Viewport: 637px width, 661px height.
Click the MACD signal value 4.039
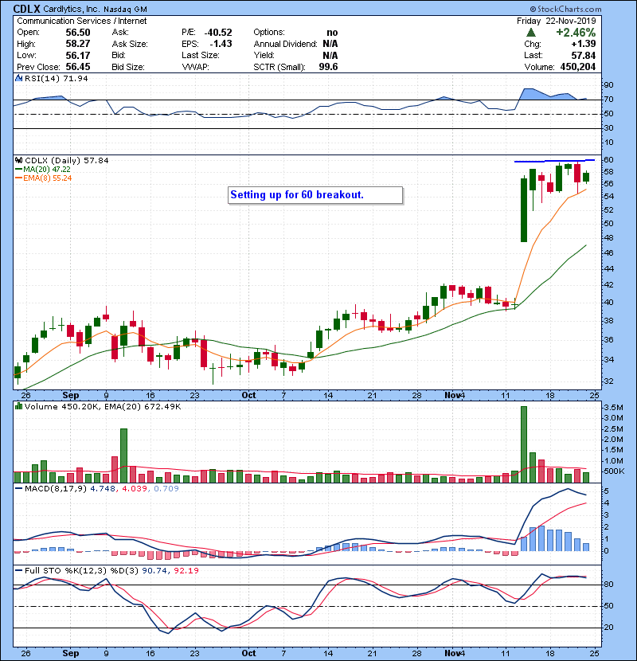coord(135,489)
